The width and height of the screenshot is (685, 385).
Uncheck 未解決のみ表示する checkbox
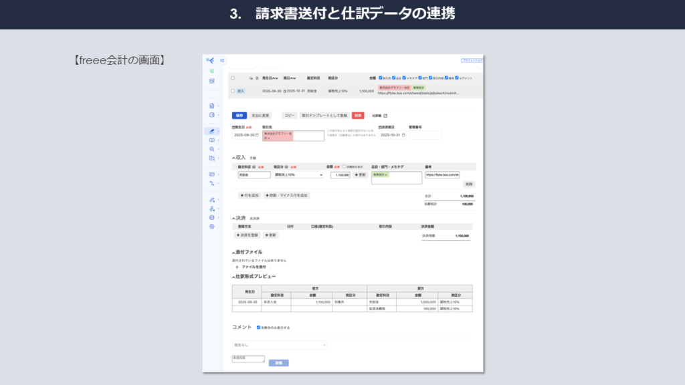(x=259, y=328)
